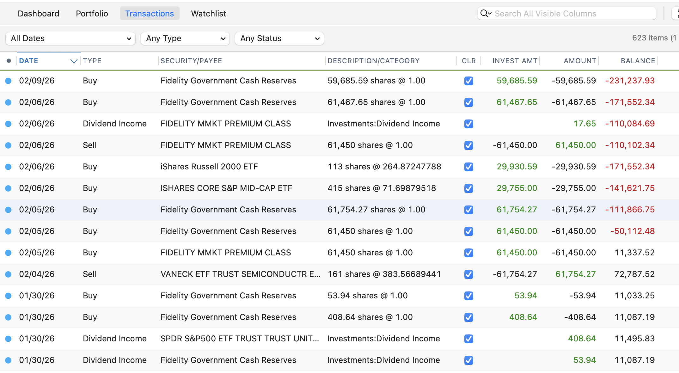The image size is (679, 373).
Task: Toggle CLR for the FIDELITY MMKT Sell row
Action: (468, 145)
